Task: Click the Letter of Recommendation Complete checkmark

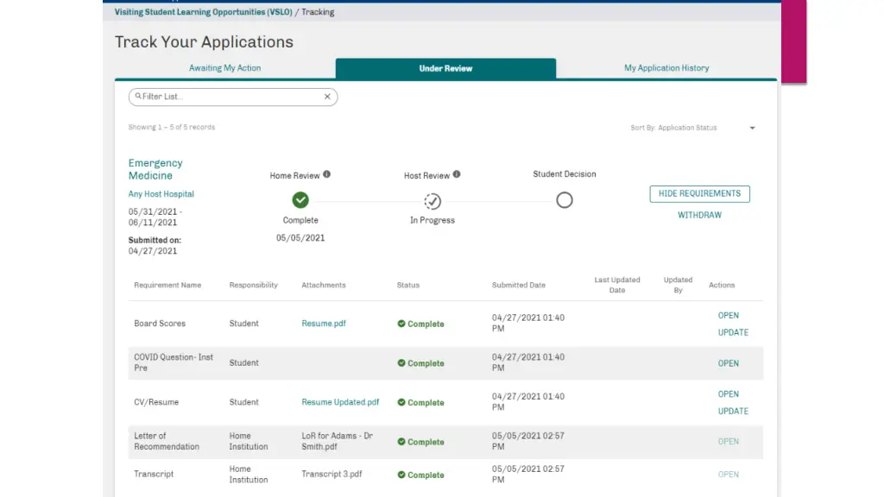Action: pos(401,442)
